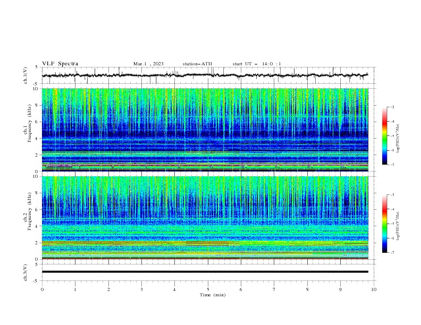The height and width of the screenshot is (325, 421).
Task: Click the "ch.1(V)" waveform axis label
Action: [x=26, y=75]
